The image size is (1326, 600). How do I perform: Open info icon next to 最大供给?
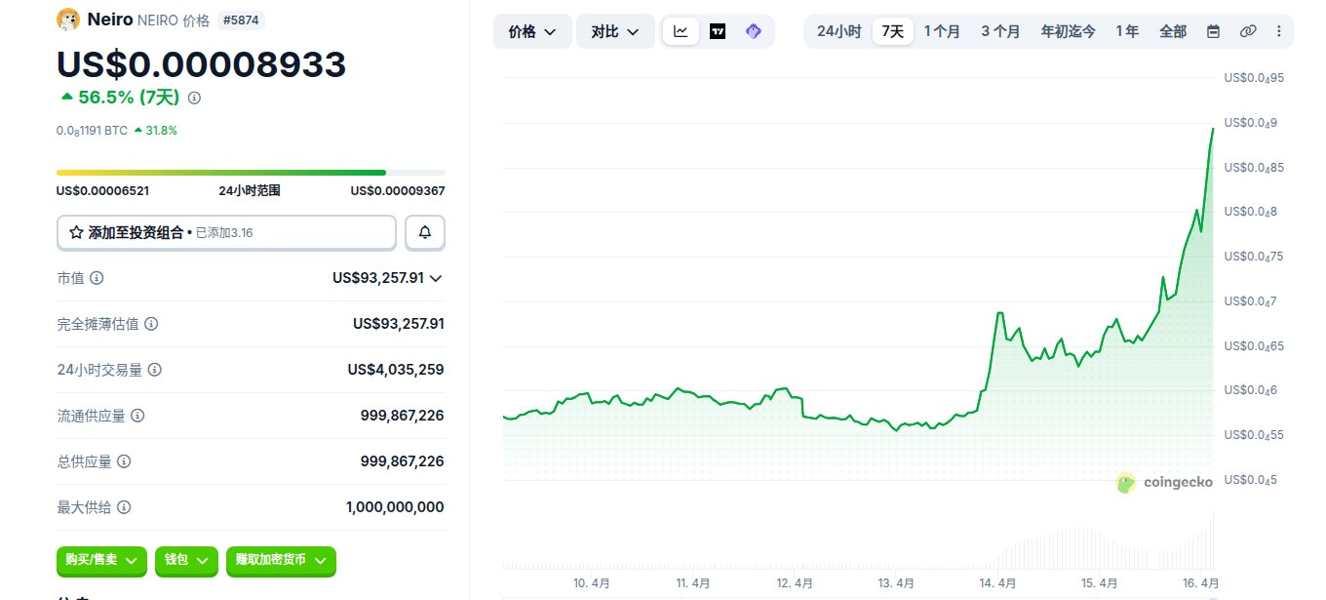coord(124,507)
